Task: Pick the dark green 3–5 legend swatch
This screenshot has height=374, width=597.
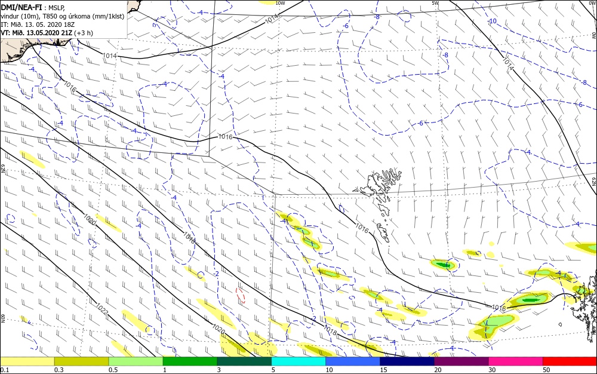Action: pyautogui.click(x=244, y=361)
